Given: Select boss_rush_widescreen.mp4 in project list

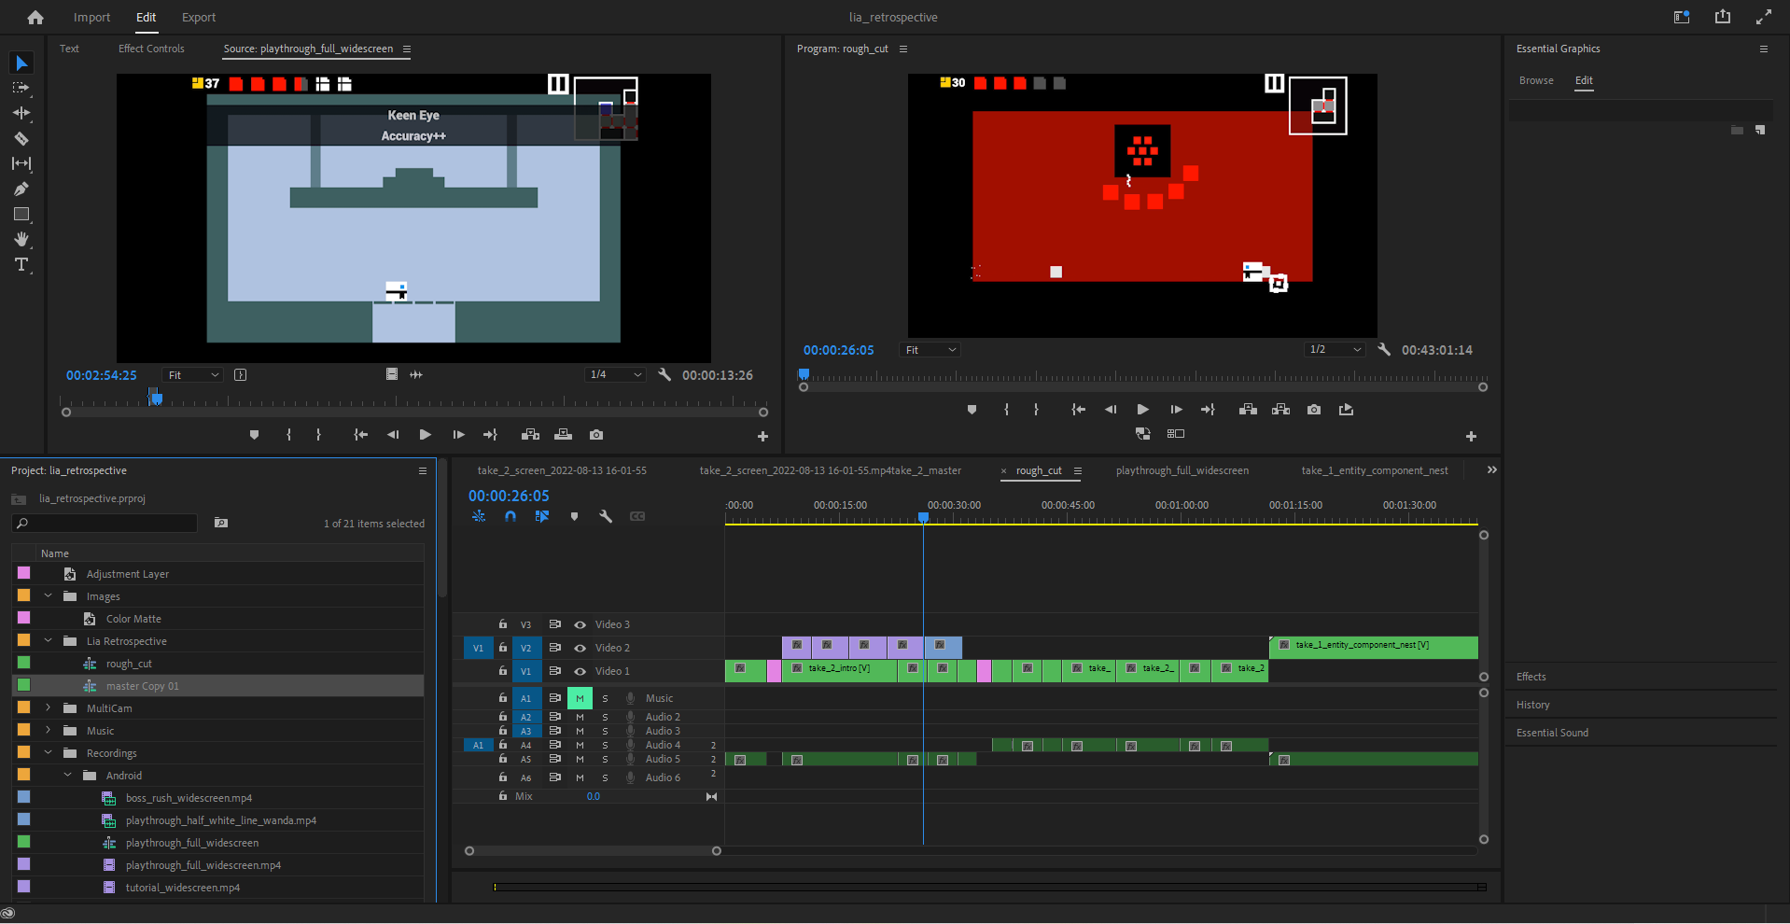Looking at the screenshot, I should [x=189, y=798].
